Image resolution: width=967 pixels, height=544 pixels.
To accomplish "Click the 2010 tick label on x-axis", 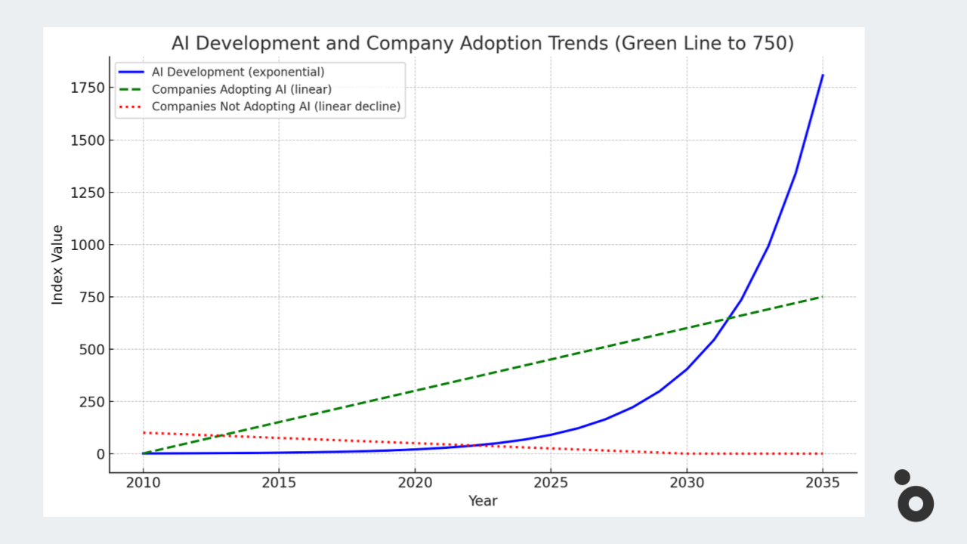I will 143,483.
